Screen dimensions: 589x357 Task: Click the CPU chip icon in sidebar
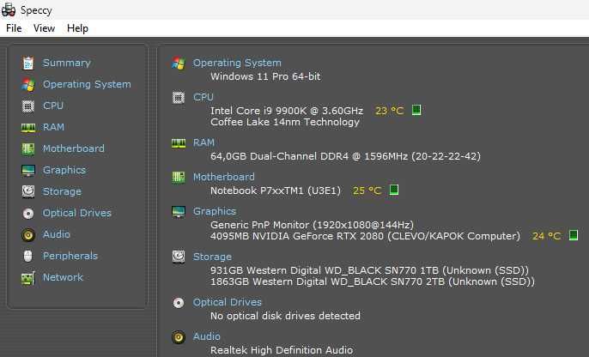pos(28,106)
